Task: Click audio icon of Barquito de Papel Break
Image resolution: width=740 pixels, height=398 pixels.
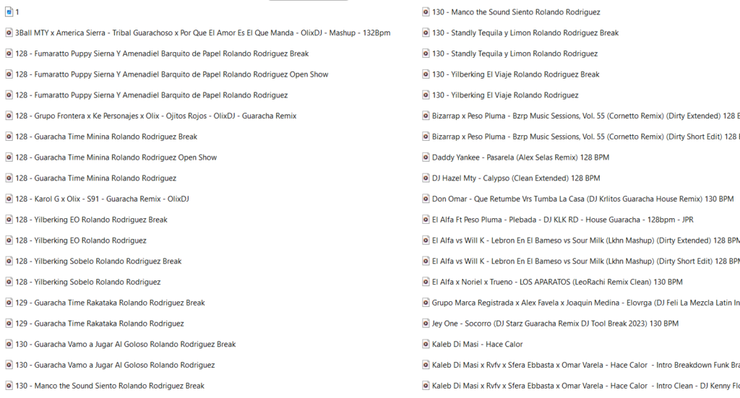Action: (9, 53)
